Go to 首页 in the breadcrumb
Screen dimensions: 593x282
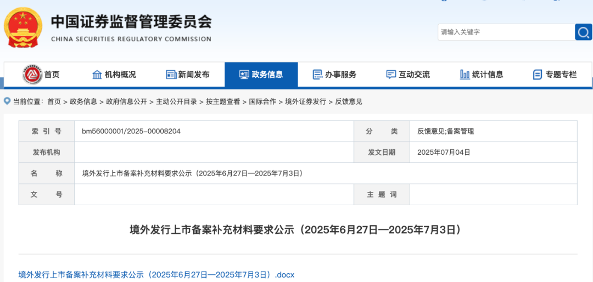tap(54, 101)
